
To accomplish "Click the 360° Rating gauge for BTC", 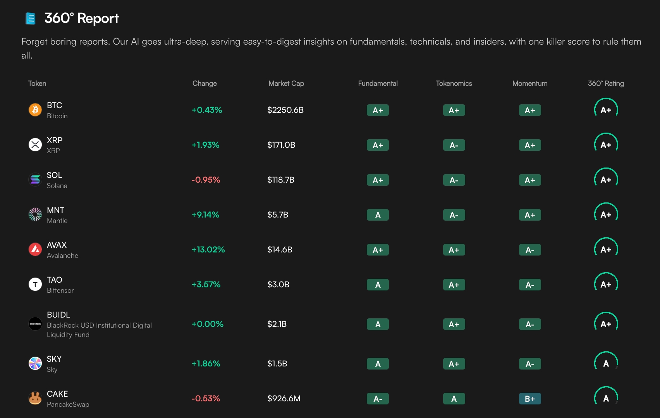I will coord(606,110).
